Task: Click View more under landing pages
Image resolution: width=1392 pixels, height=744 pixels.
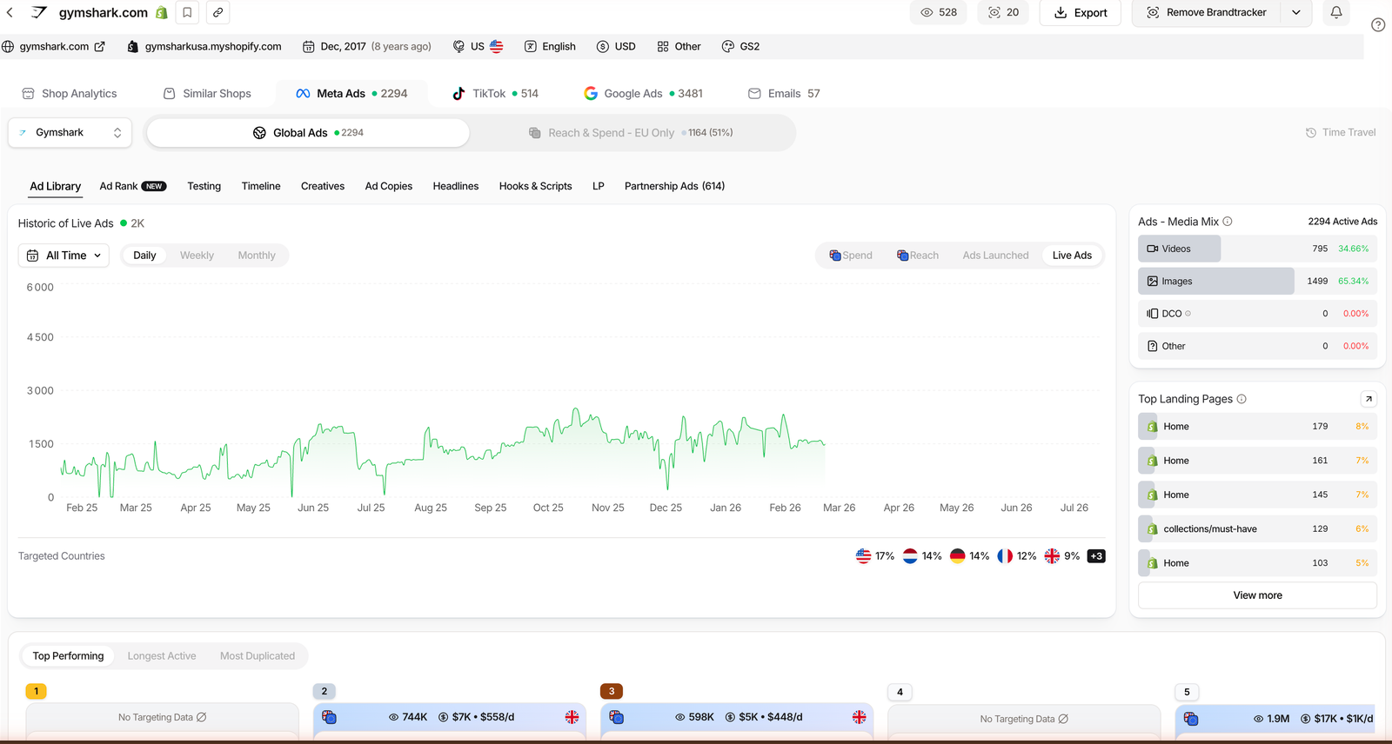Action: pos(1257,595)
